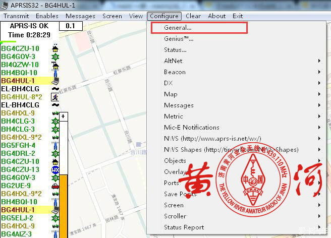
Task: Click the 0.1 range indicator box
Action: tap(70, 26)
